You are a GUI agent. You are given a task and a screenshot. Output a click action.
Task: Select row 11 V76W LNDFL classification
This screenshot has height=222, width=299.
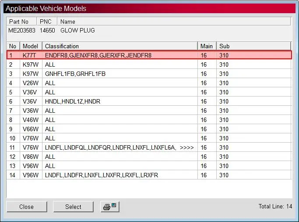pos(149,147)
